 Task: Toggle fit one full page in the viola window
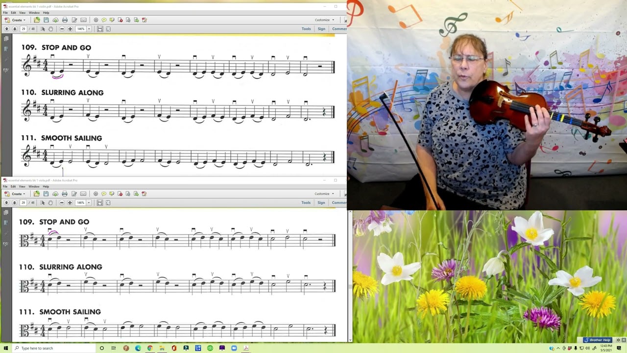[x=108, y=202]
